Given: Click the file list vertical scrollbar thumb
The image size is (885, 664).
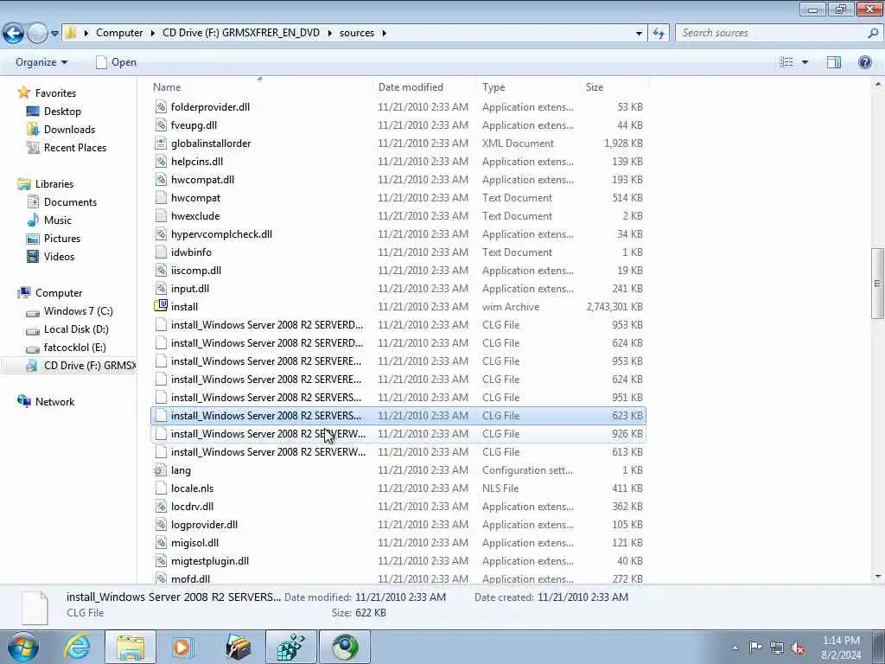Looking at the screenshot, I should click(x=878, y=284).
